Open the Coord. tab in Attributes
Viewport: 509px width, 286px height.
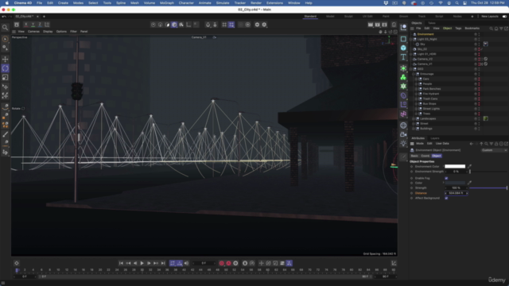[425, 156]
